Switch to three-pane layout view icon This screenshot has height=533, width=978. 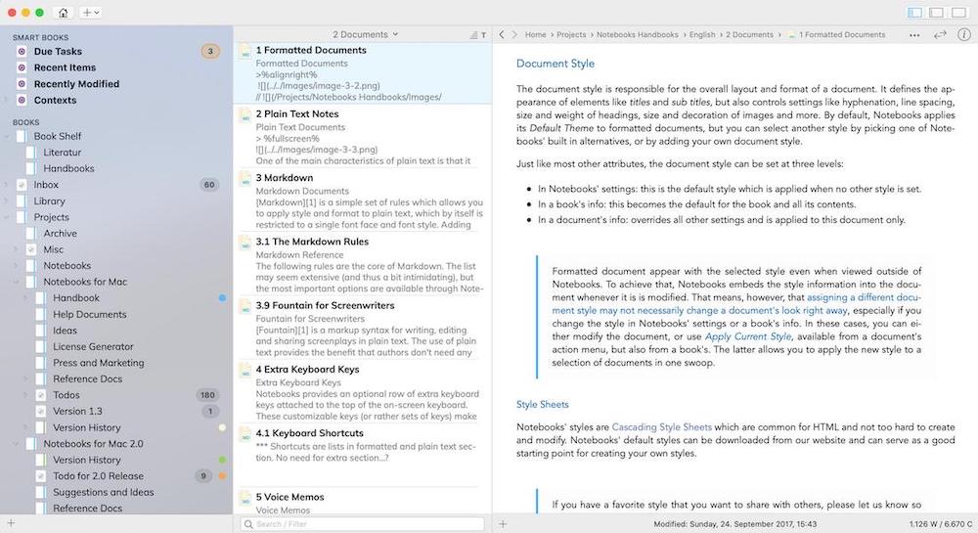click(x=915, y=13)
